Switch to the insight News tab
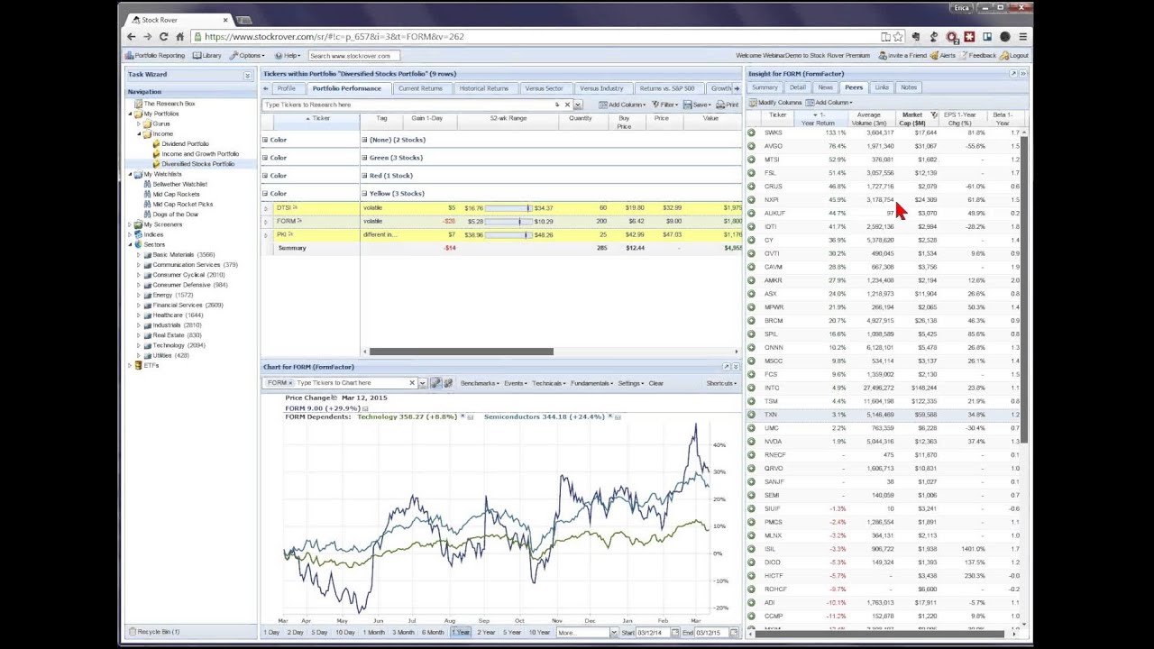 [x=825, y=87]
